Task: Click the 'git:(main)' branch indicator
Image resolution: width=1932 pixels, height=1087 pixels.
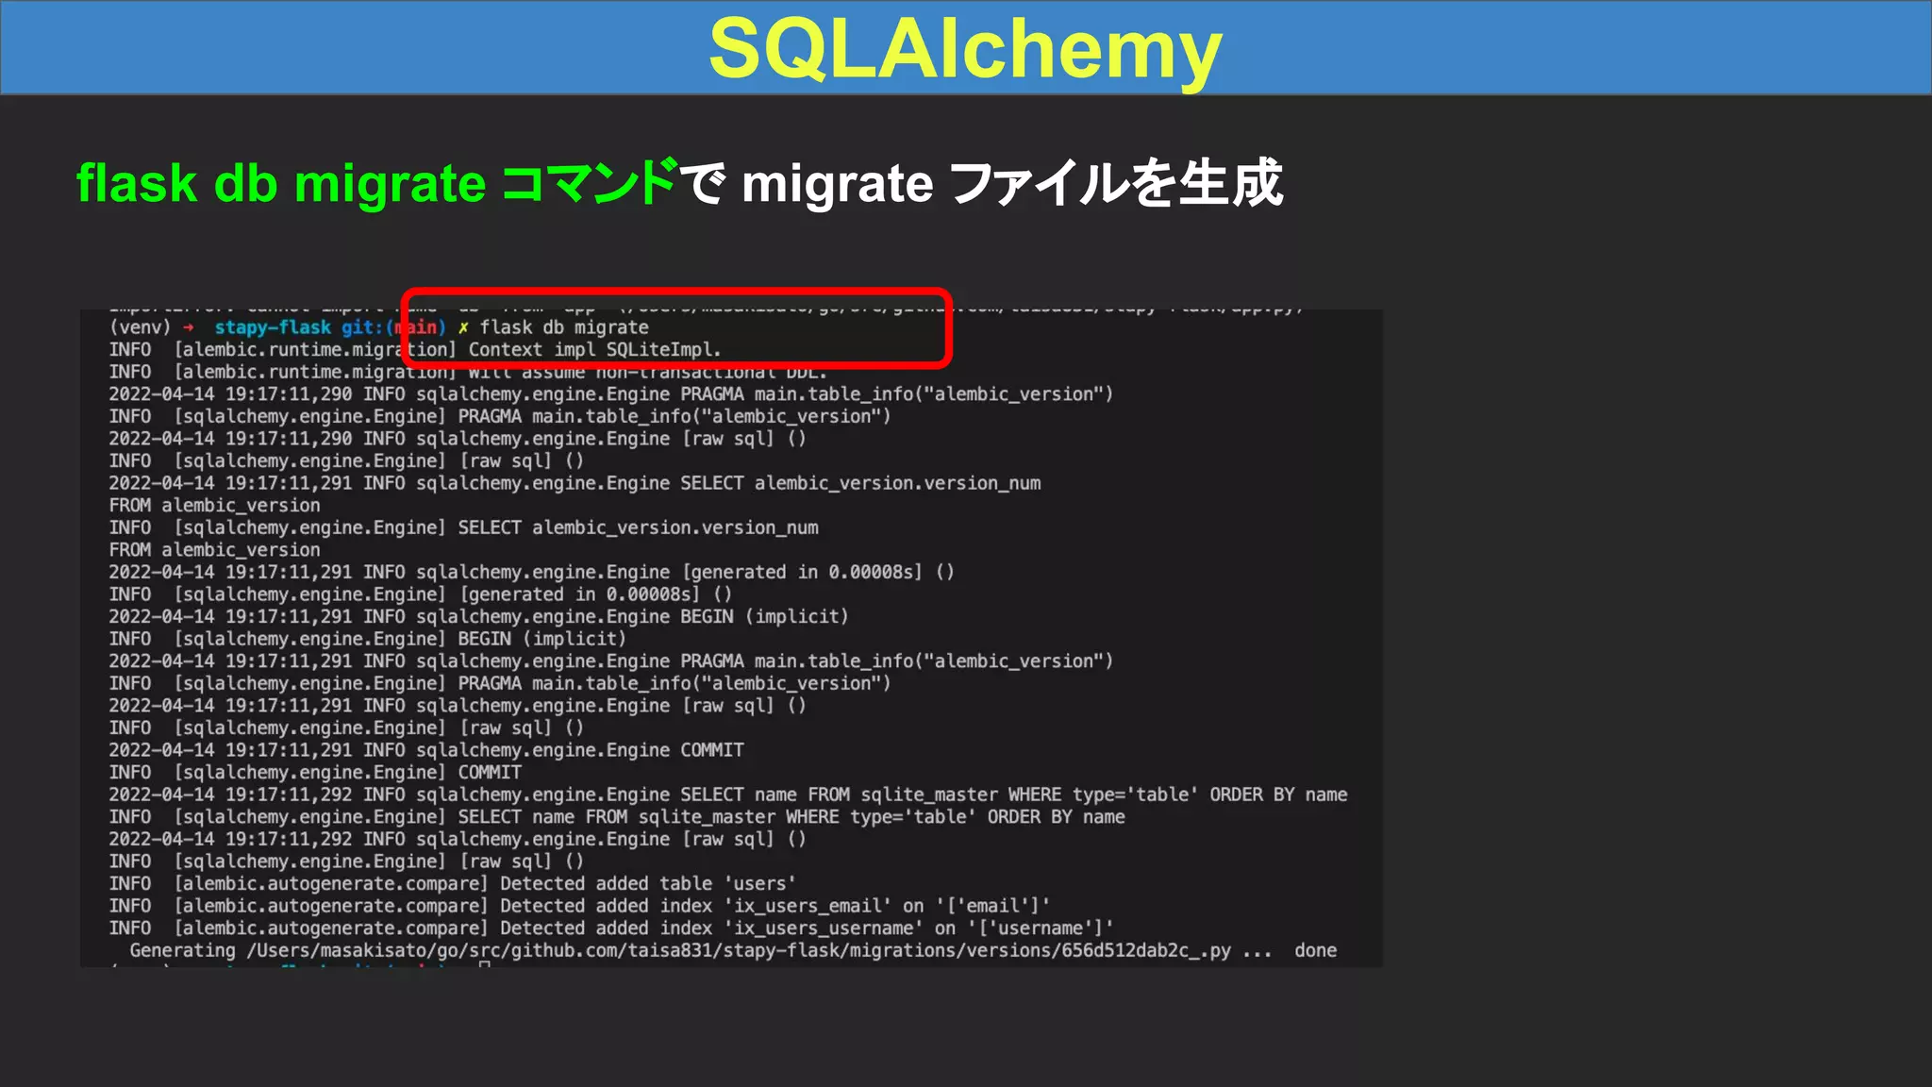Action: [x=393, y=327]
